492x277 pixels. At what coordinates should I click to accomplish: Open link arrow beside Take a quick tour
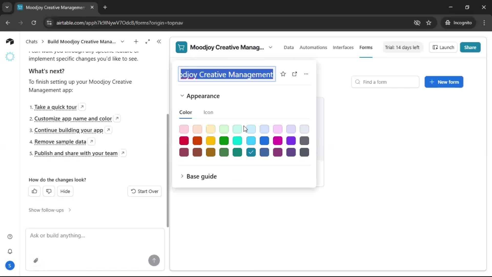[82, 107]
